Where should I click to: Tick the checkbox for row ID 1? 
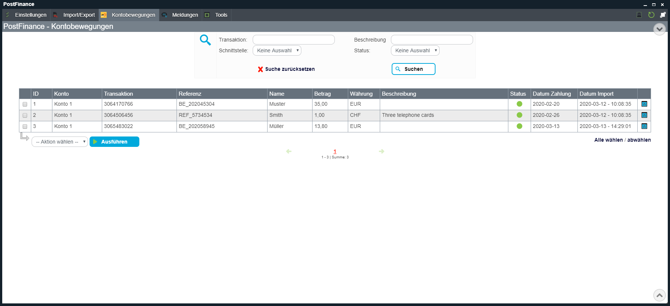25,104
